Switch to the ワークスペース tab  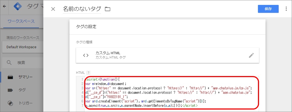[x=21, y=21]
